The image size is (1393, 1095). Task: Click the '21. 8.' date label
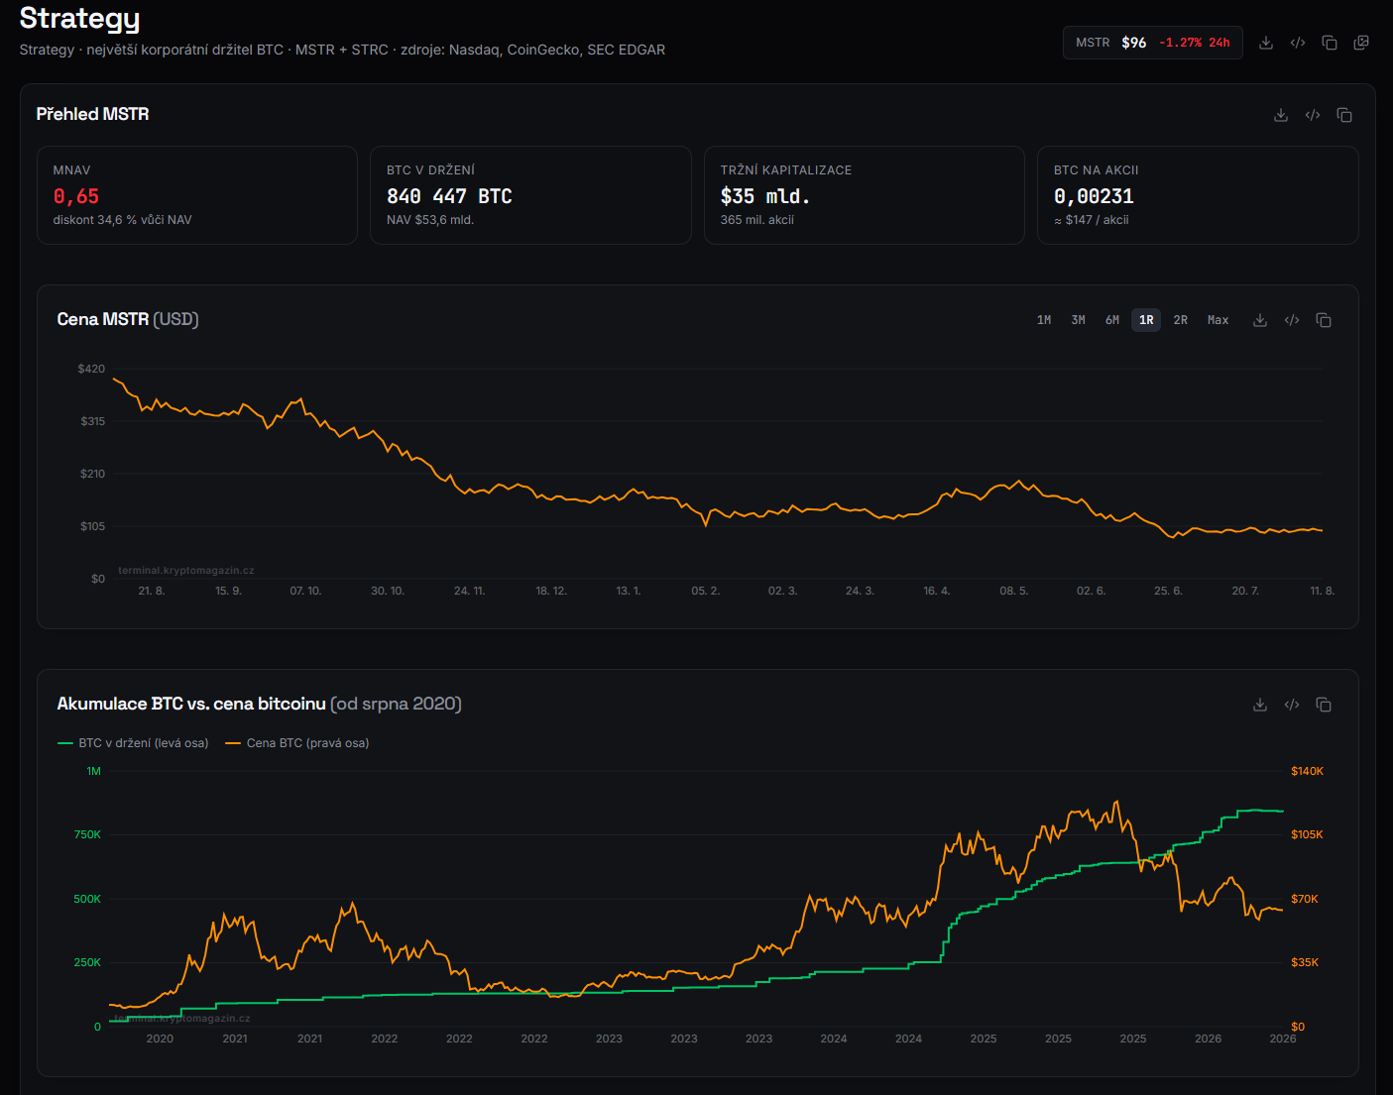pyautogui.click(x=152, y=591)
